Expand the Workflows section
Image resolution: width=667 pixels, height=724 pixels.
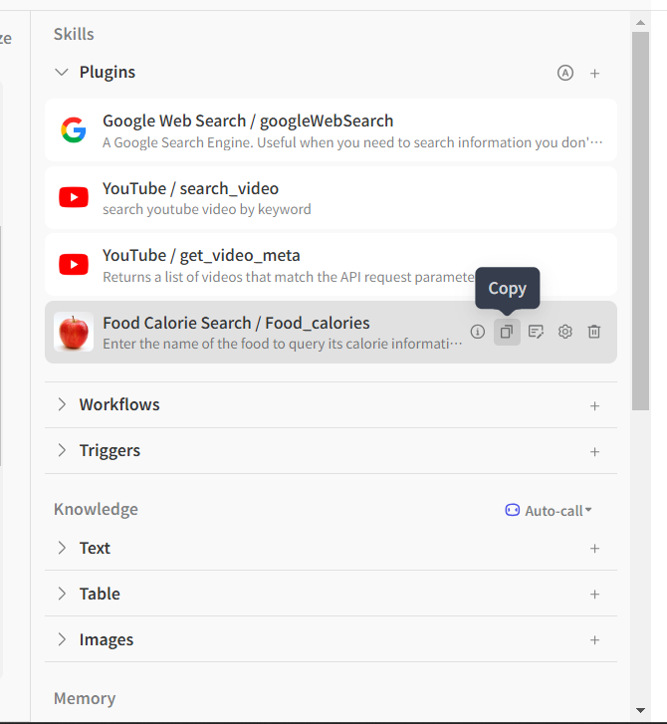62,404
